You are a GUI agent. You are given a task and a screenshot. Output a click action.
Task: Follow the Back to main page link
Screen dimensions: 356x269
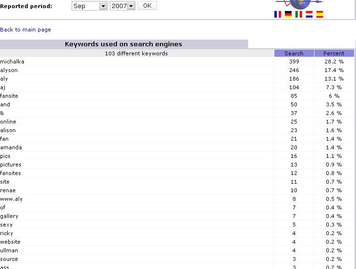tap(25, 30)
